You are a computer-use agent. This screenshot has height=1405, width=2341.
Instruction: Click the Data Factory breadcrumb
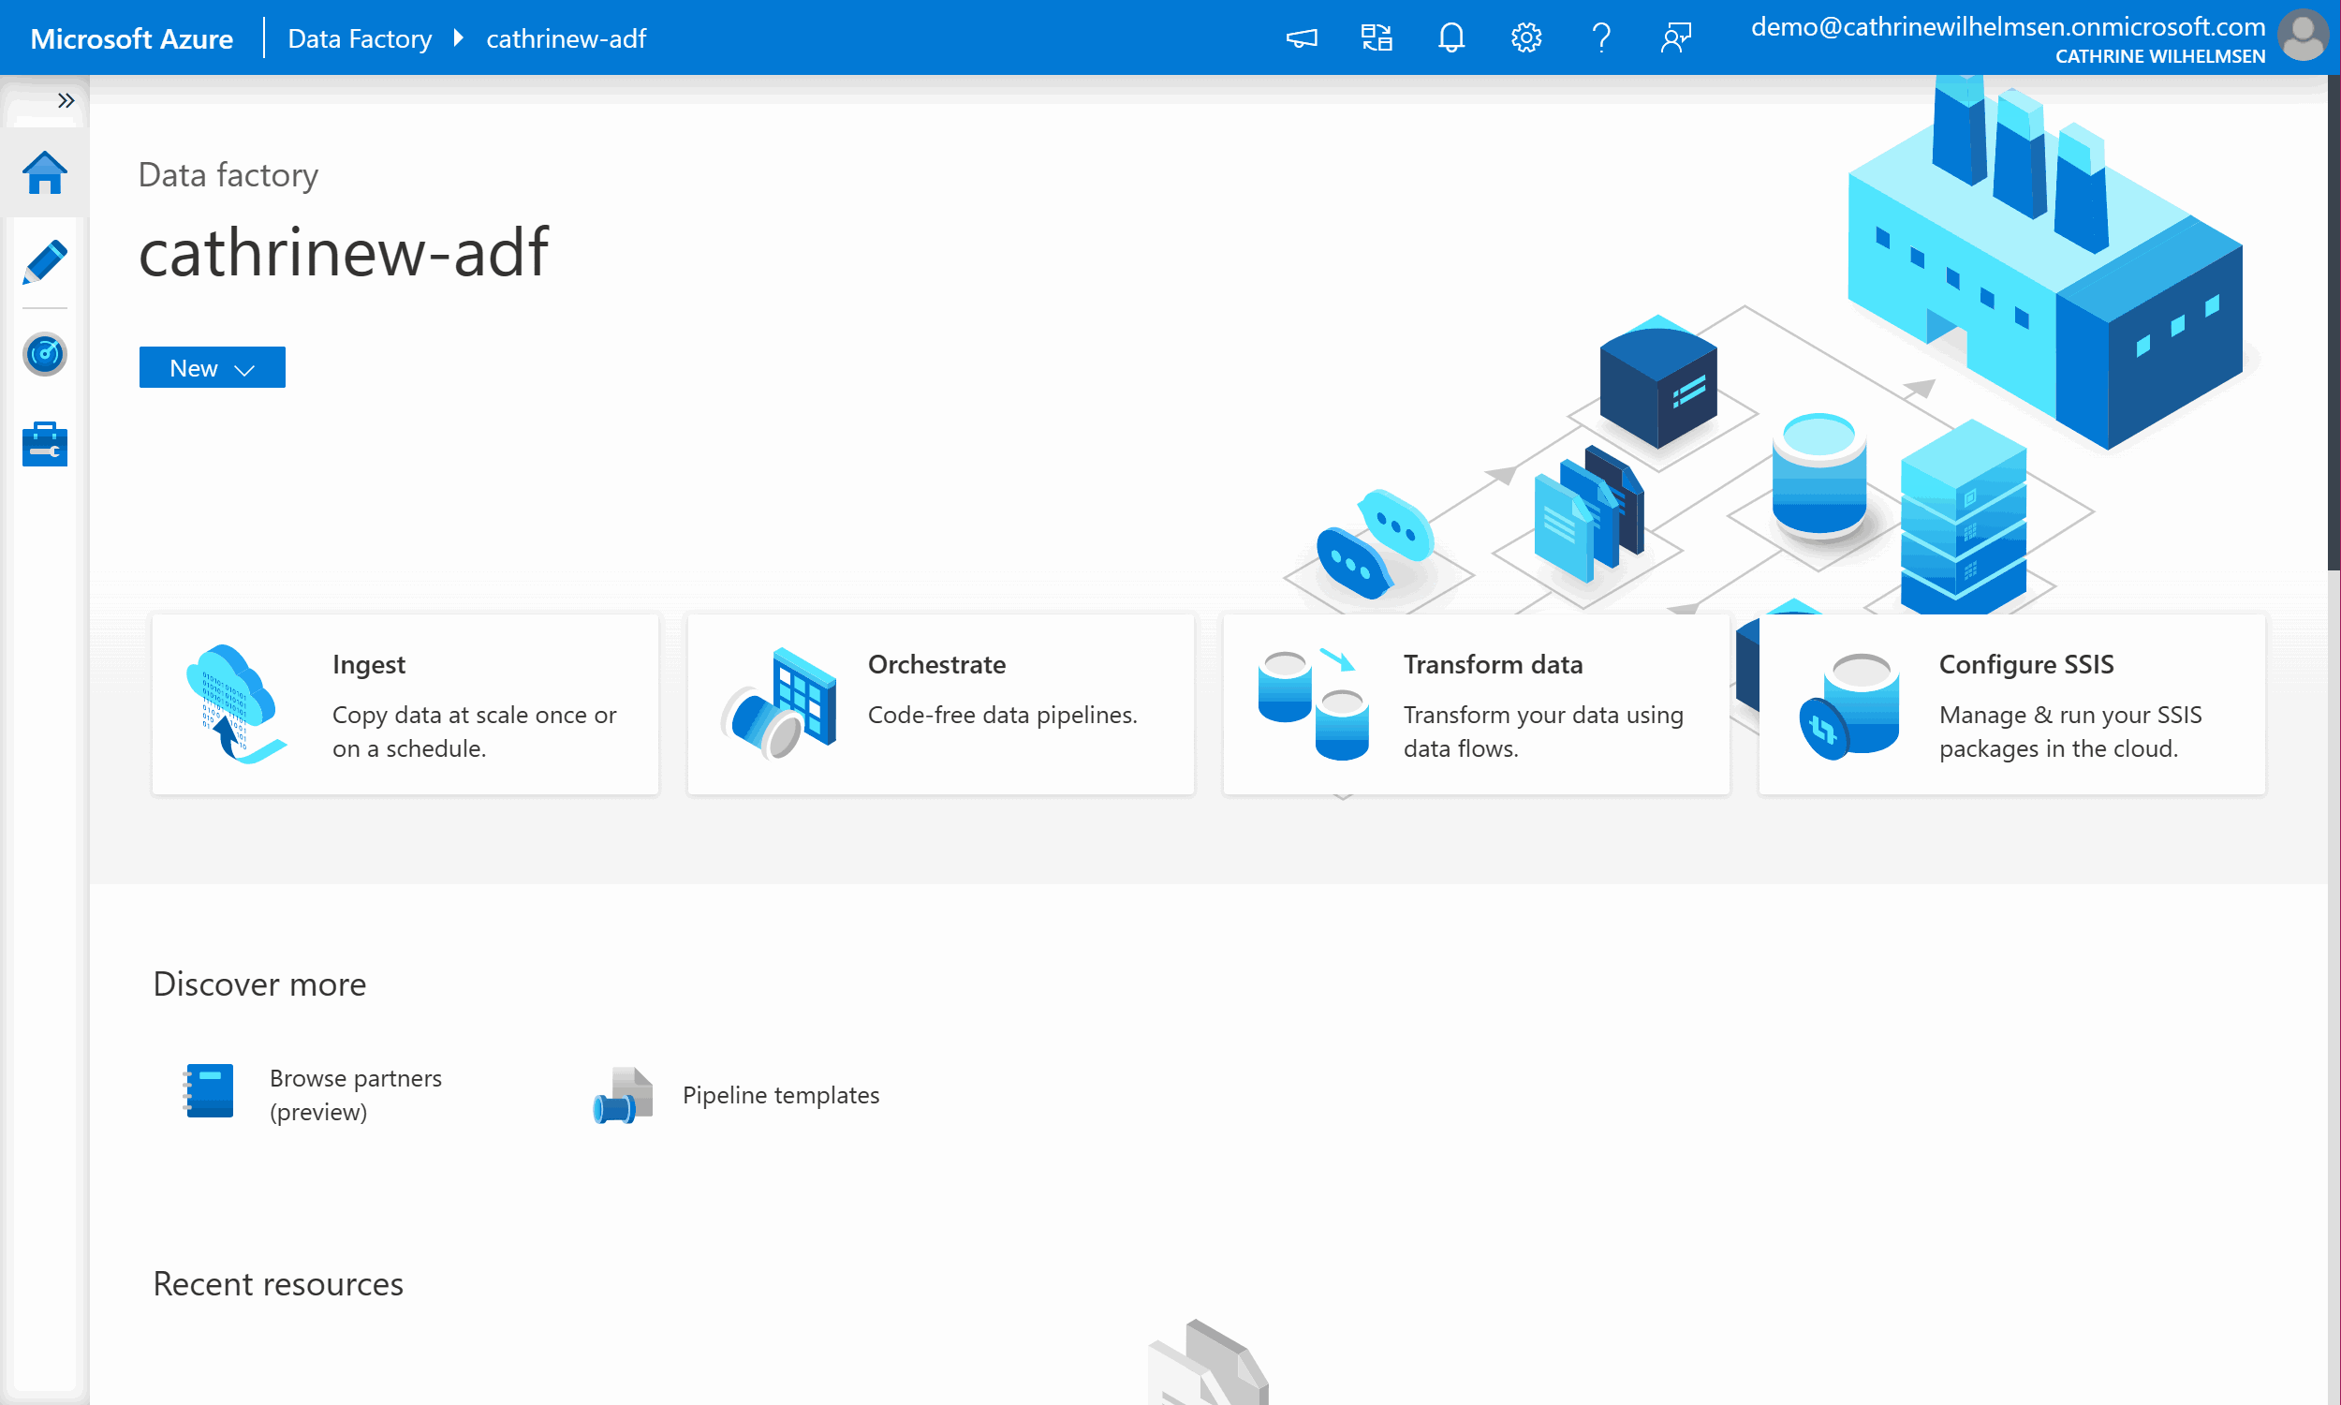[x=360, y=38]
